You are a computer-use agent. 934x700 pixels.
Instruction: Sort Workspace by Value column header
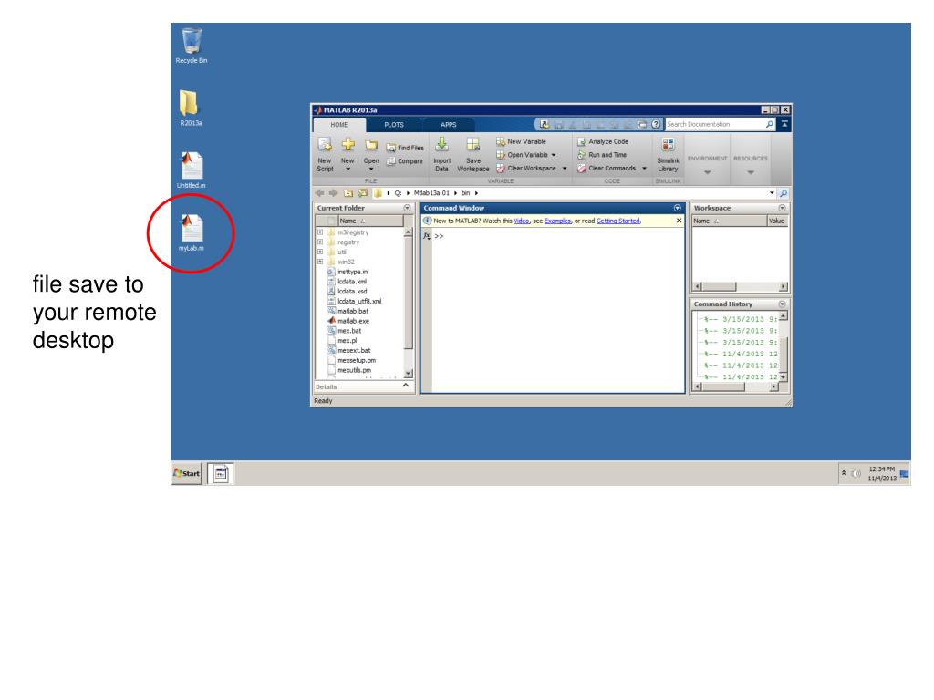coord(777,221)
